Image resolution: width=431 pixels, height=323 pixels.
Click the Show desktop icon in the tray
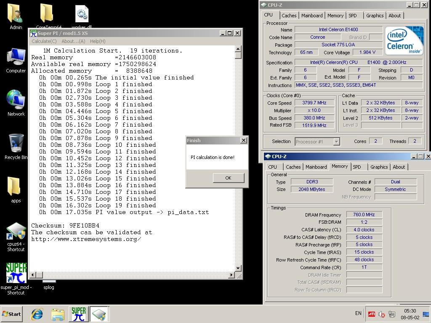click(426, 314)
